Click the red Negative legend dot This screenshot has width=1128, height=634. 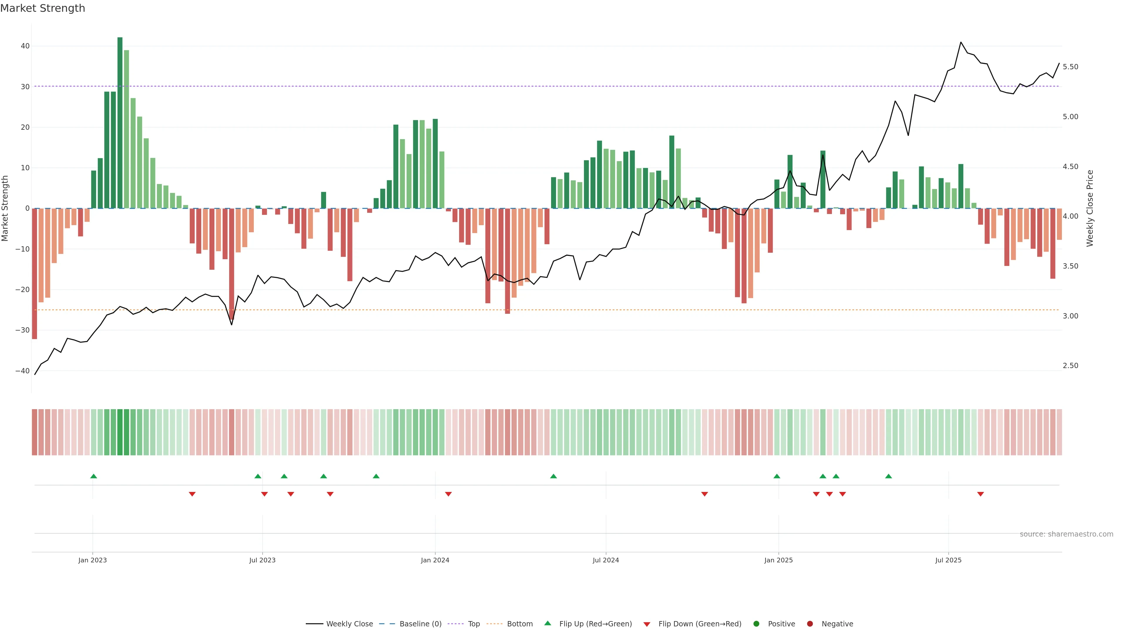810,624
